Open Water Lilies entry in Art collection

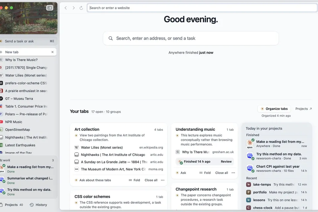pyautogui.click(x=119, y=147)
